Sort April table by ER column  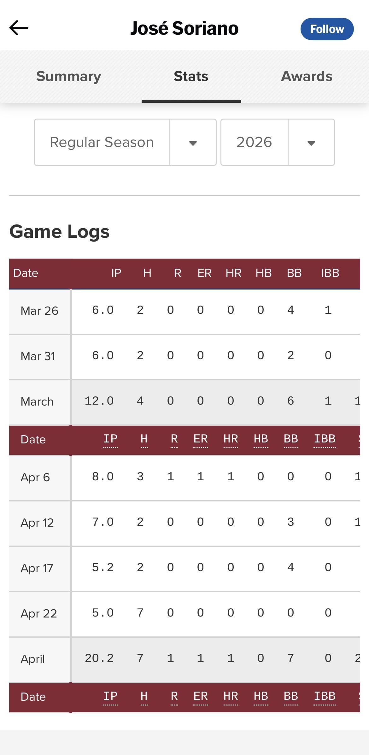(x=201, y=439)
